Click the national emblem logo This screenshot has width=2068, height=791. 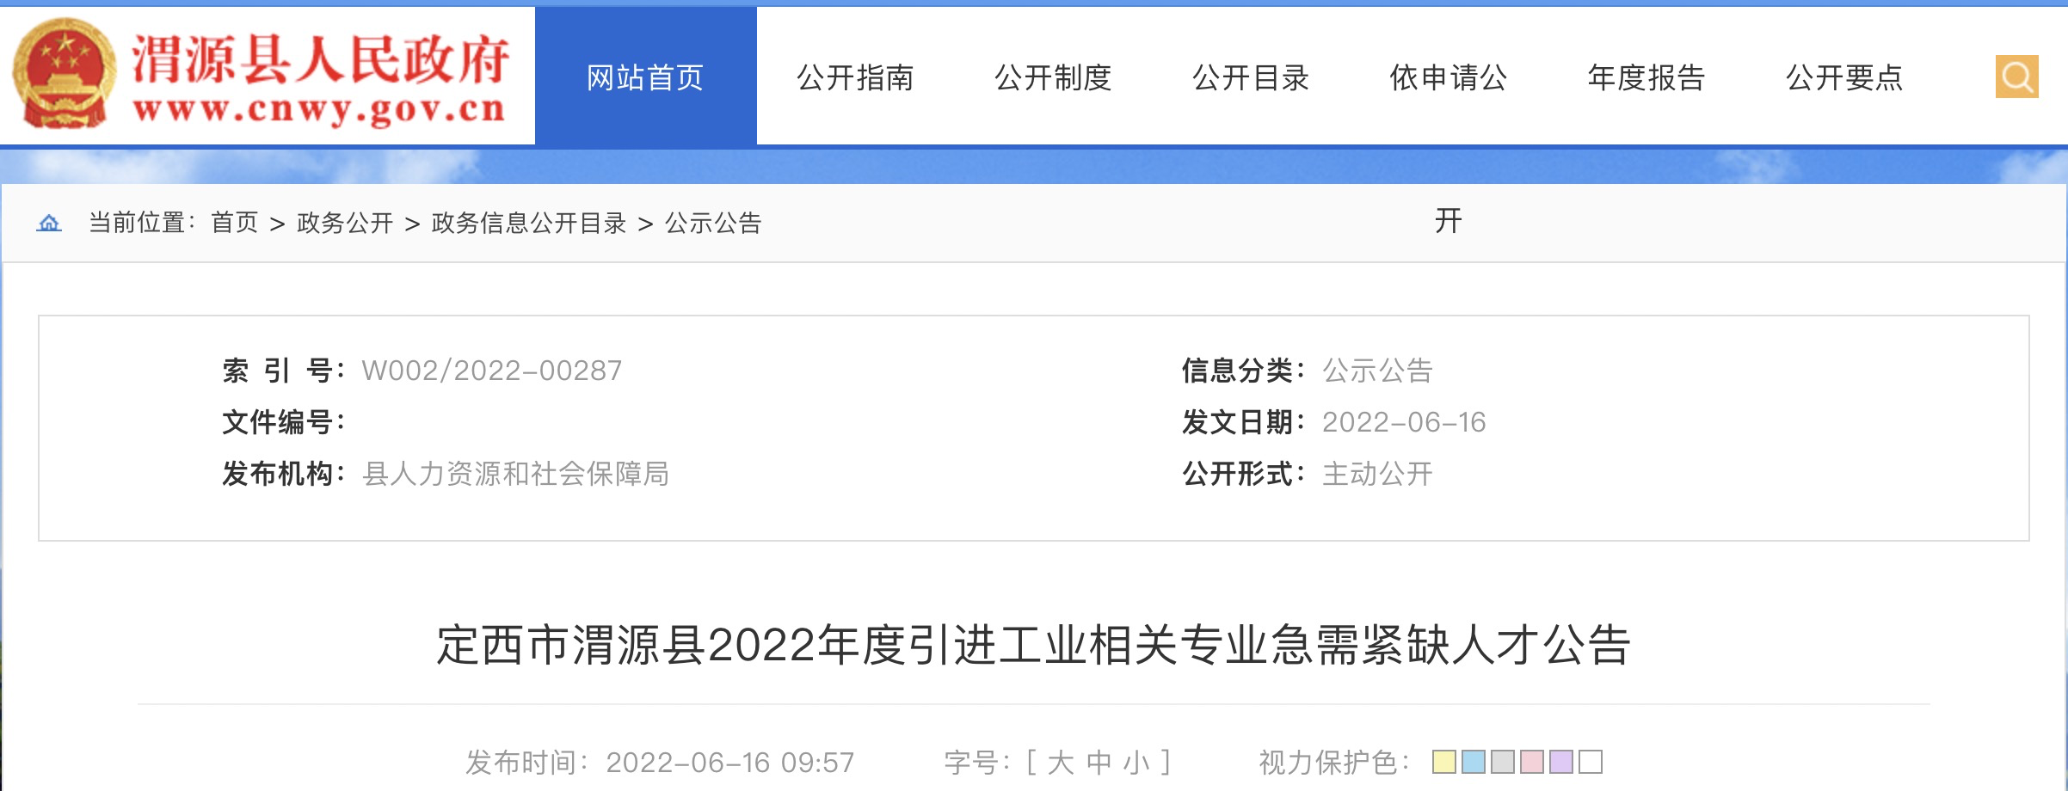pyautogui.click(x=65, y=74)
